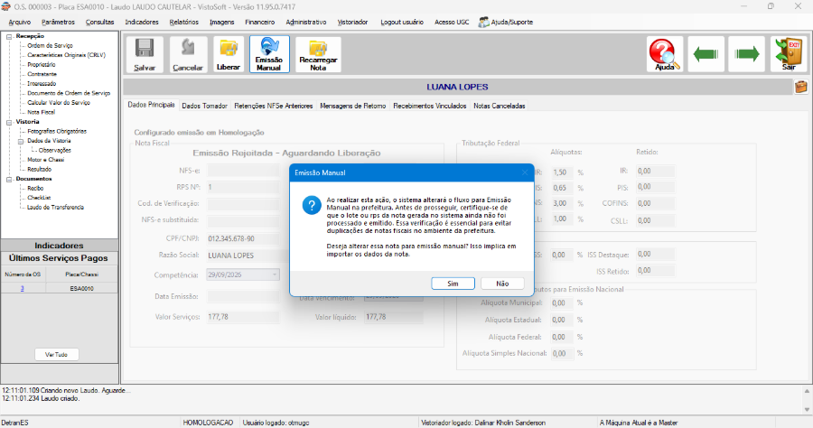Open the Competência date dropdown
The height and width of the screenshot is (428, 813).
(x=275, y=274)
